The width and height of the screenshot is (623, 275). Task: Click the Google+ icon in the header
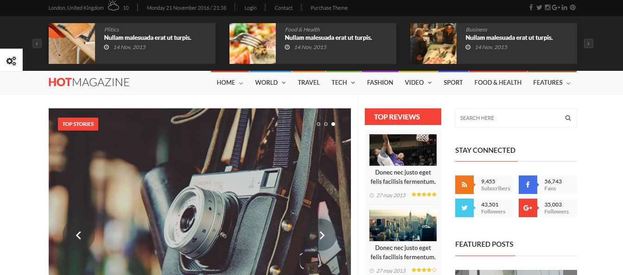557,7
